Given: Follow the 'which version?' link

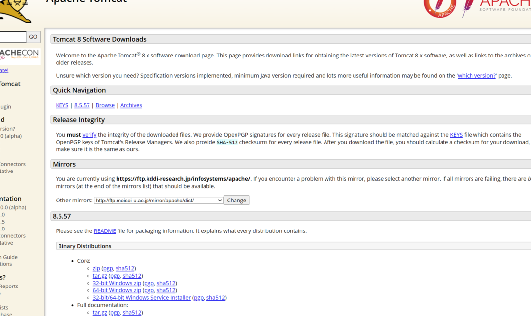Looking at the screenshot, I should [476, 76].
